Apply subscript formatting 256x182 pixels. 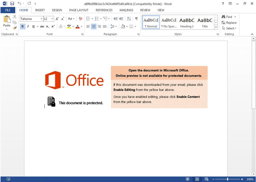coord(48,26)
